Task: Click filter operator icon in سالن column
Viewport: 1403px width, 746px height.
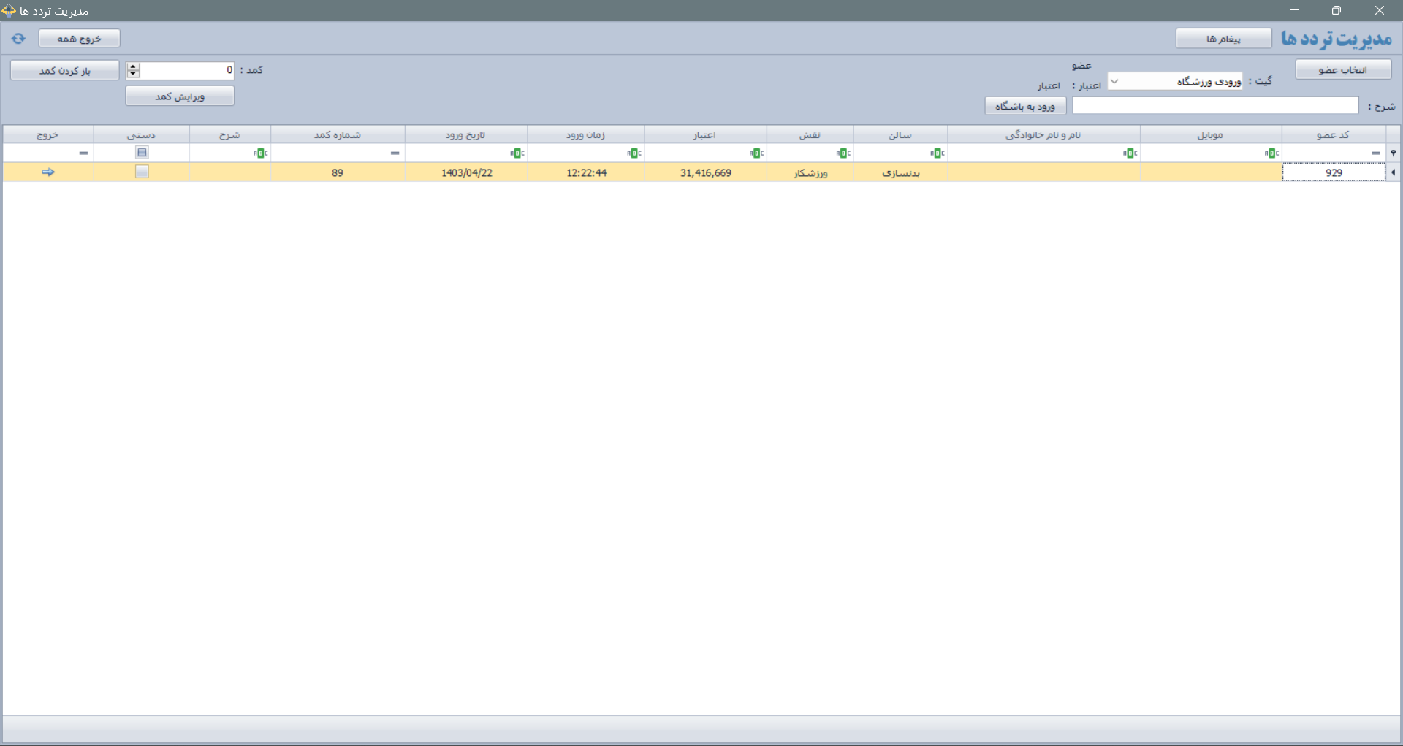Action: (937, 153)
